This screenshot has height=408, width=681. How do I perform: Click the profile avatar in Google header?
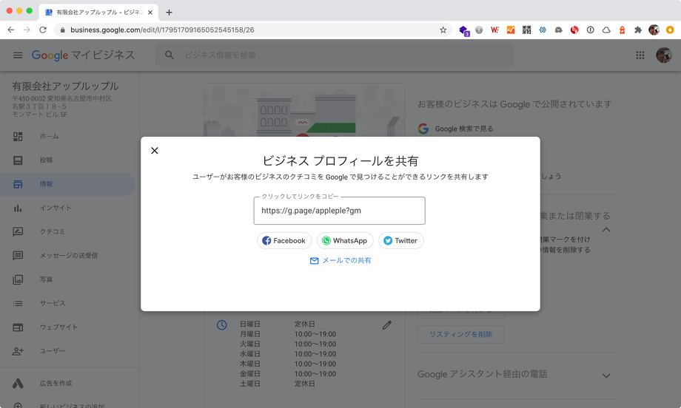point(664,55)
